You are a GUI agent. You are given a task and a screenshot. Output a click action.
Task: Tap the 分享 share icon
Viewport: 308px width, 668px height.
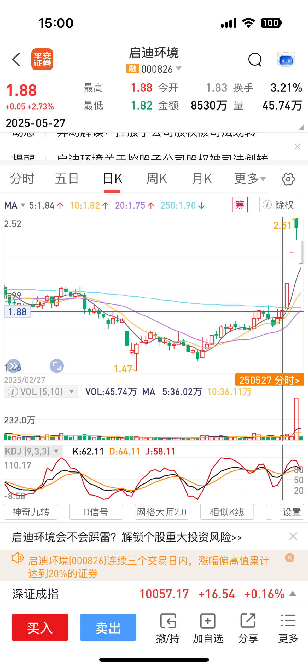[248, 628]
